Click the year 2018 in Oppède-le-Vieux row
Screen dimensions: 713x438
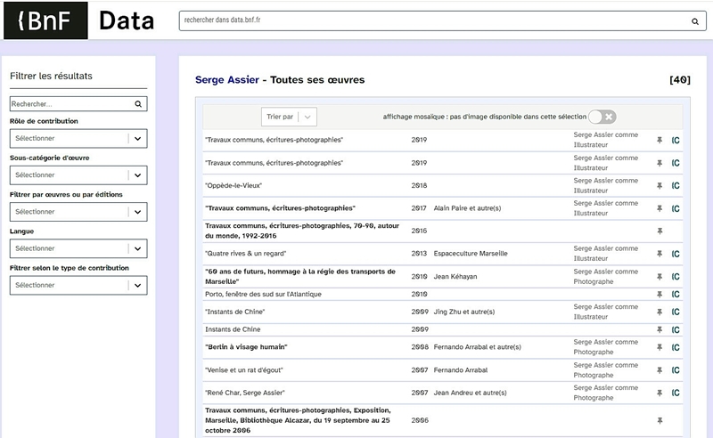pos(419,185)
